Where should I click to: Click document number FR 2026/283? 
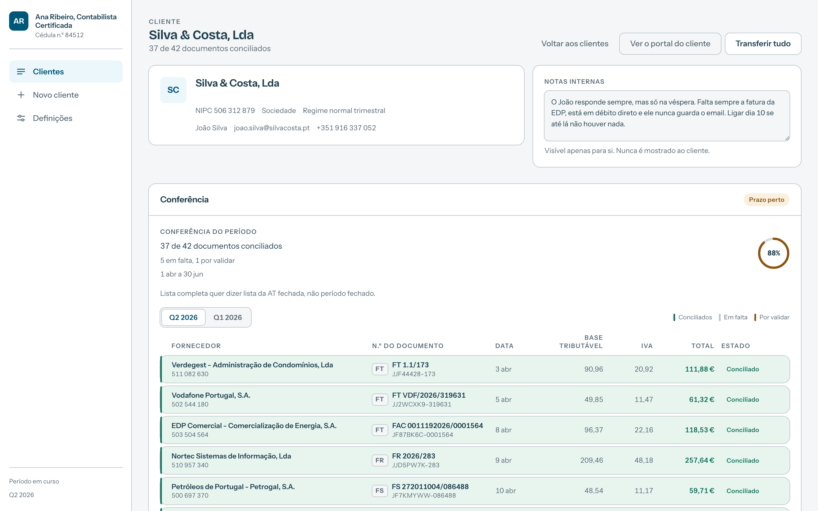point(413,456)
